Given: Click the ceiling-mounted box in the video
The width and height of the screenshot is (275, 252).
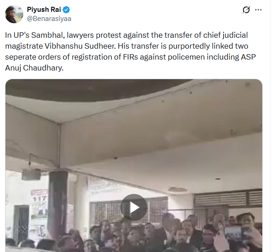Looking at the screenshot, I should (31, 174).
